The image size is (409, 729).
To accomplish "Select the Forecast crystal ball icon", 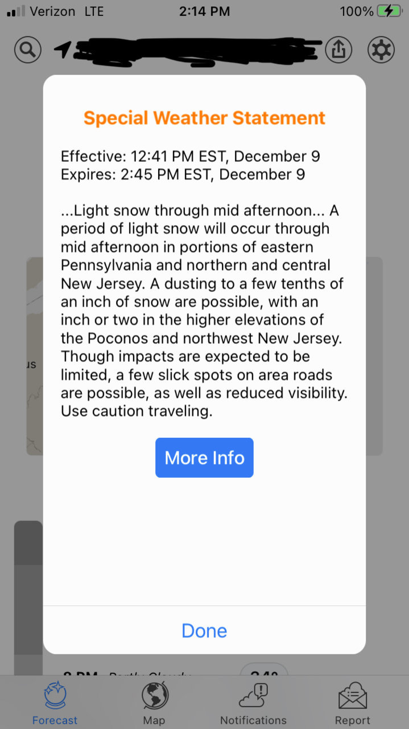I will (x=55, y=696).
